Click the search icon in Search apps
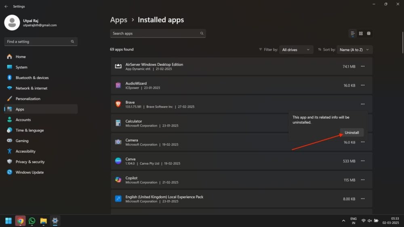 [x=202, y=33]
